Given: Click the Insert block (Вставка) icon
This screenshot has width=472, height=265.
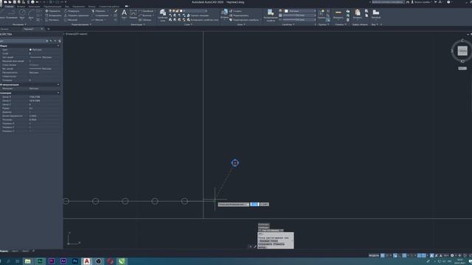Looking at the screenshot, I should [x=224, y=13].
